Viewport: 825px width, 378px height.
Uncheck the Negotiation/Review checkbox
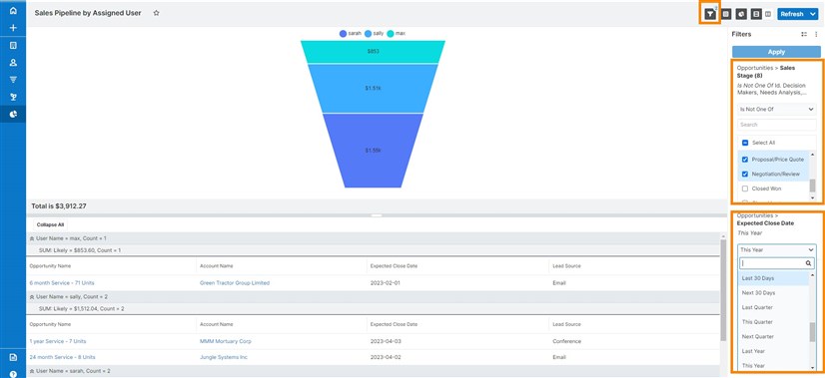coord(745,174)
